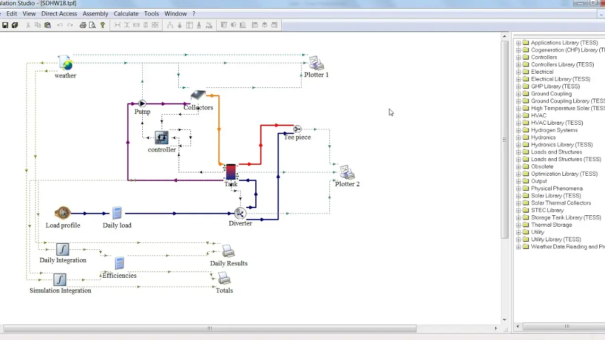The image size is (605, 340).
Task: Open the Tools menu
Action: [151, 14]
